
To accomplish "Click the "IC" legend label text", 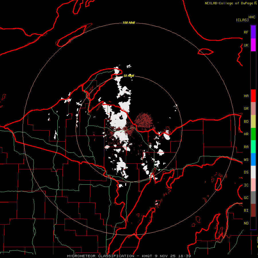I will (x=246, y=185).
